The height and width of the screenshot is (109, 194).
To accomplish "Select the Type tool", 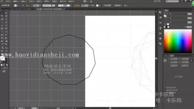I will click(x=6, y=19).
